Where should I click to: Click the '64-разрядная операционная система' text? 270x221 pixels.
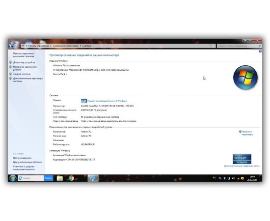pos(100,117)
